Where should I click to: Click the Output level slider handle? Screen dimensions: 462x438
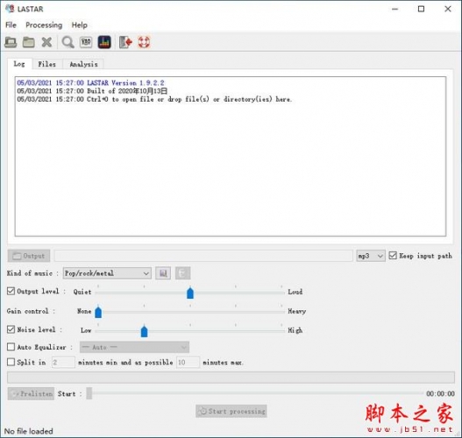(x=190, y=293)
